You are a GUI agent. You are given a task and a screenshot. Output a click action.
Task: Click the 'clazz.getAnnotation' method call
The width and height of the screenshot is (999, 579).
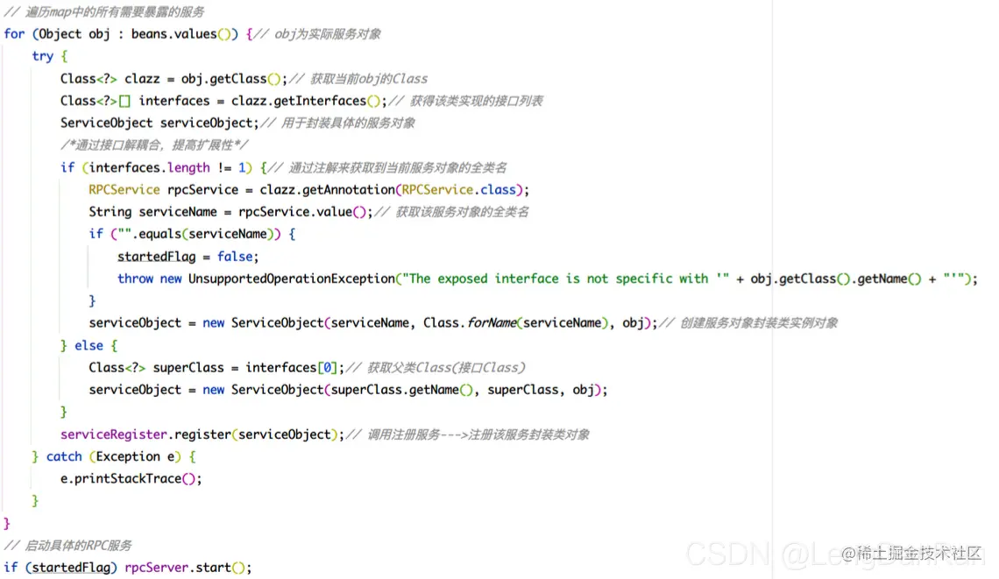(x=327, y=190)
